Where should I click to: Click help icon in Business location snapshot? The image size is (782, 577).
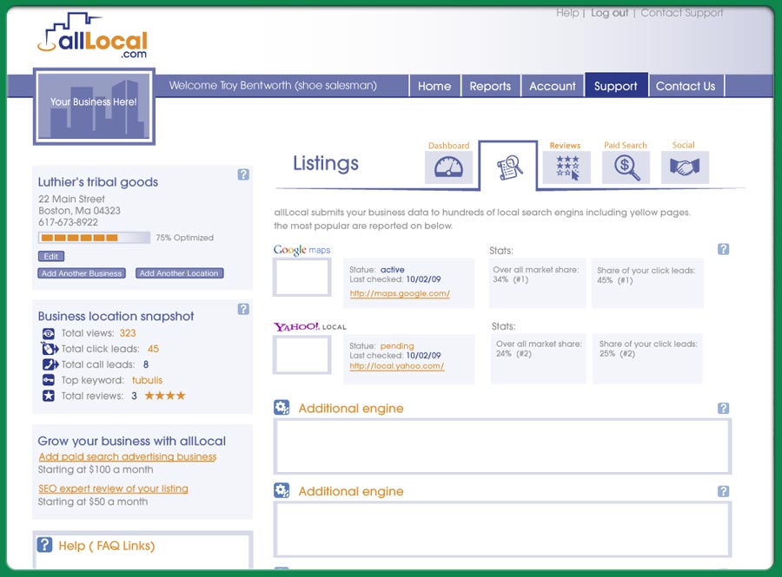tap(243, 309)
